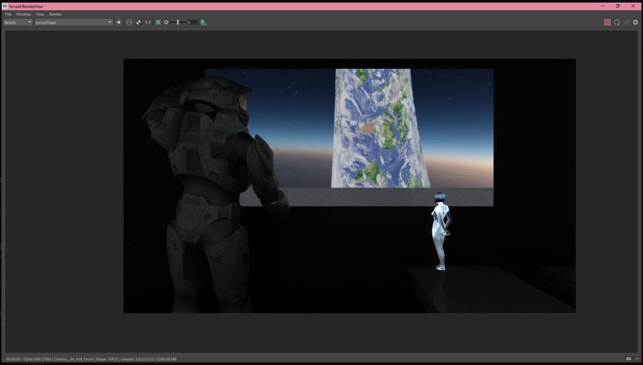Toggle the color pie icon
Viewport: 643px width, 365px height.
tap(138, 23)
